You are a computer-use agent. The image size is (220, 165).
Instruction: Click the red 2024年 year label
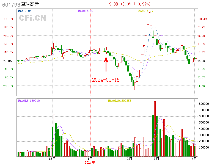pos(90,163)
